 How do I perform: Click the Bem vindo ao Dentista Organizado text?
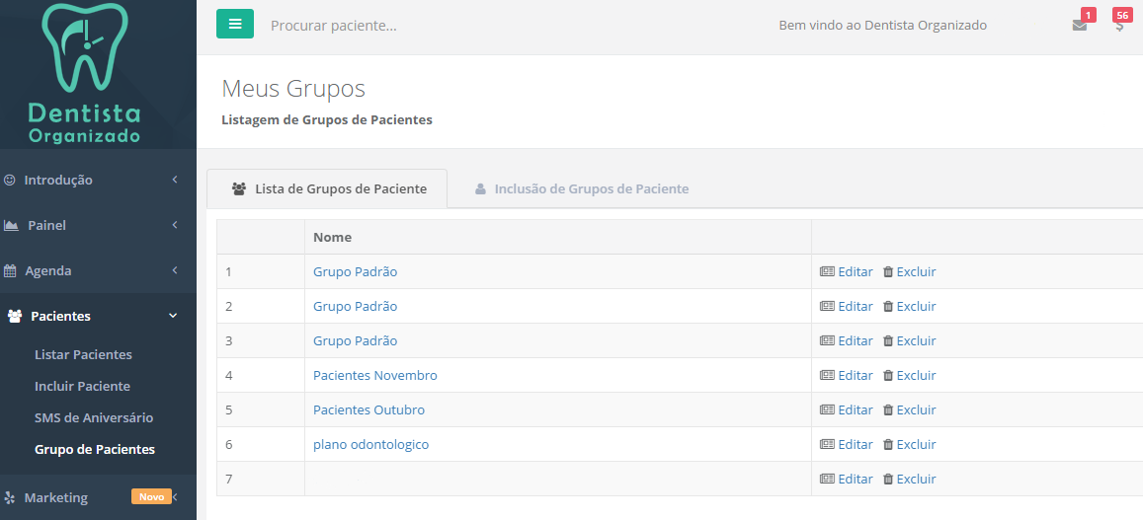click(x=883, y=26)
